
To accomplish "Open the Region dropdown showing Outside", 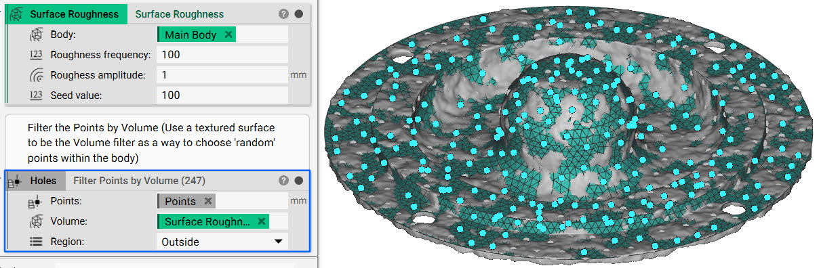I will point(222,242).
